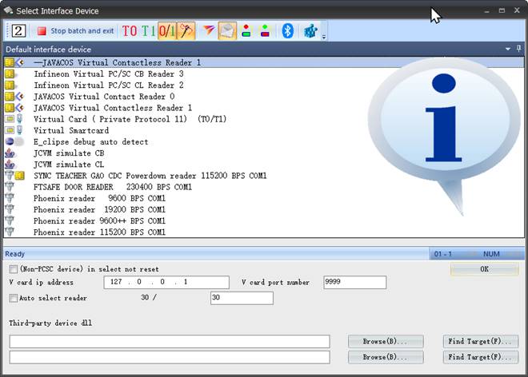The width and height of the screenshot is (528, 377).
Task: Click Stop batch and exit
Action: (76, 31)
